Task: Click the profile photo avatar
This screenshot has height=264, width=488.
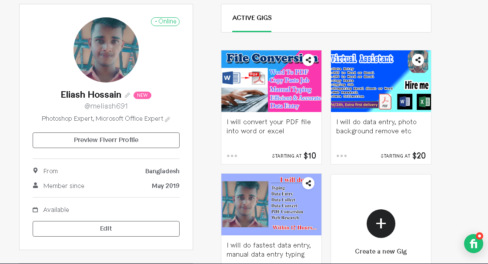Action: (x=106, y=49)
